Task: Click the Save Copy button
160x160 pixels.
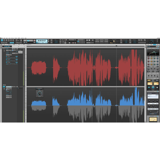Action: (x=97, y=41)
